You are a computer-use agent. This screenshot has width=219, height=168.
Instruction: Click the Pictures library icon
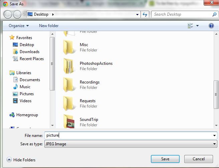tap(15, 94)
